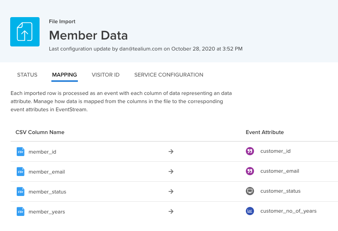Click the CSV Column Name header

[x=40, y=132]
